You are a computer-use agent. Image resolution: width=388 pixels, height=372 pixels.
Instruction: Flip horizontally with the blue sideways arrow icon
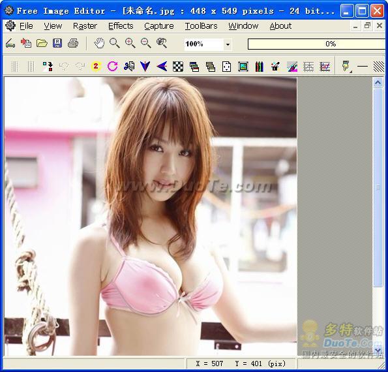pyautogui.click(x=162, y=67)
